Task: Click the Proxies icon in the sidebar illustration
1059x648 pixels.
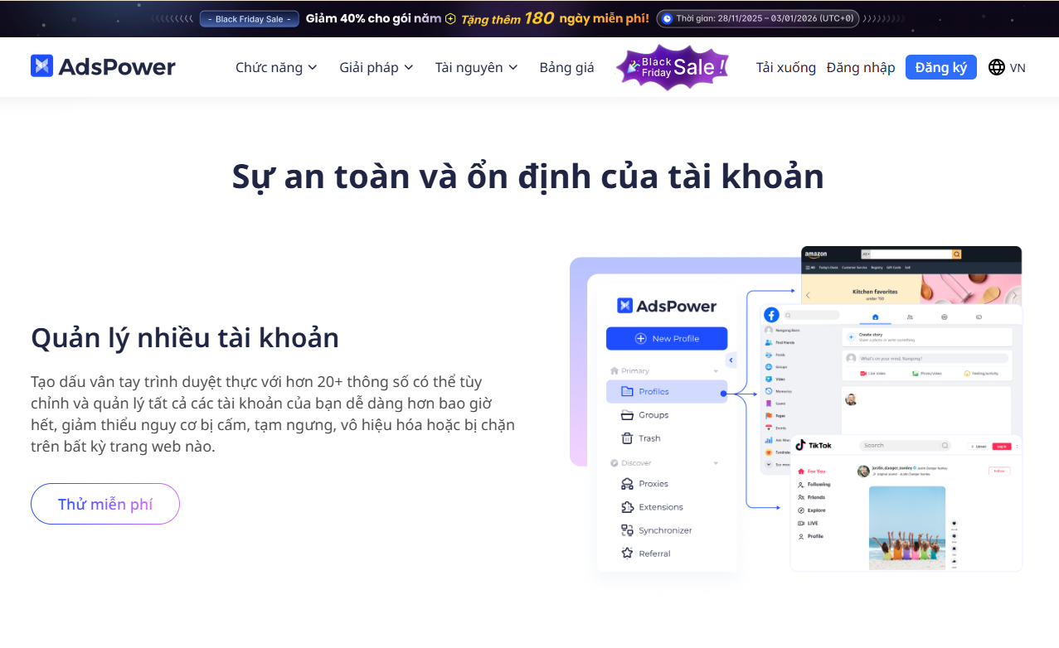Action: point(627,483)
